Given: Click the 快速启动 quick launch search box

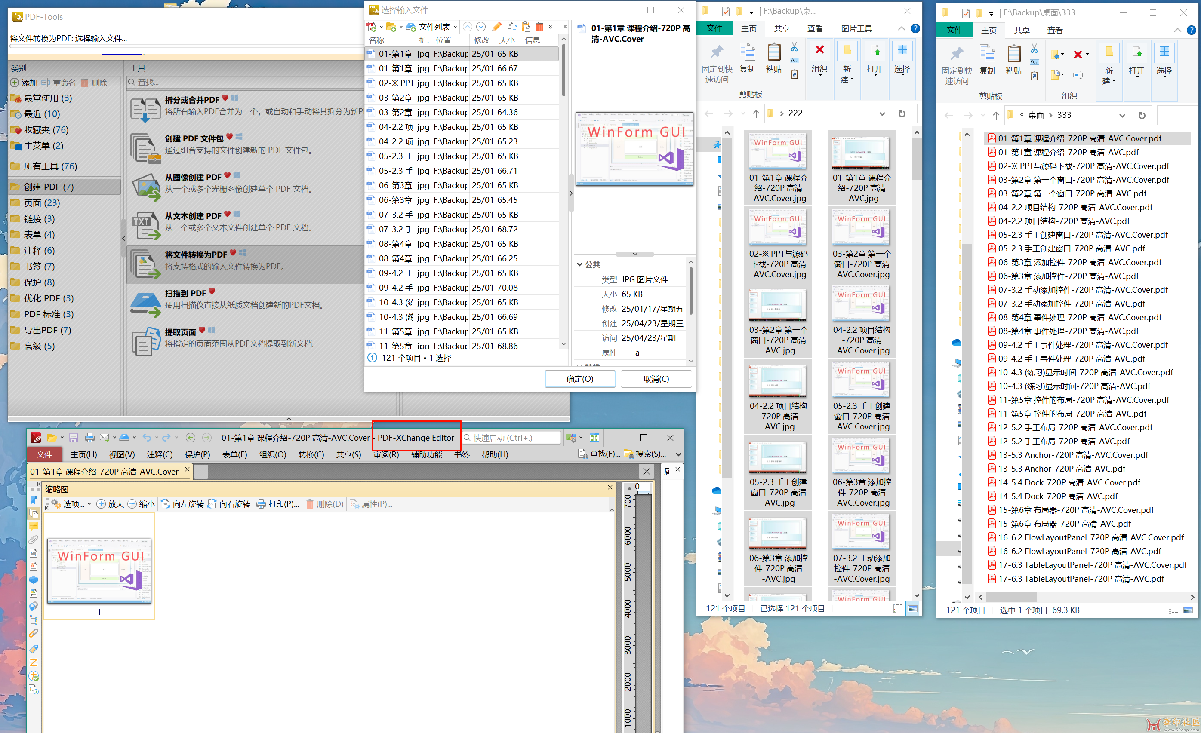Looking at the screenshot, I should (x=512, y=438).
